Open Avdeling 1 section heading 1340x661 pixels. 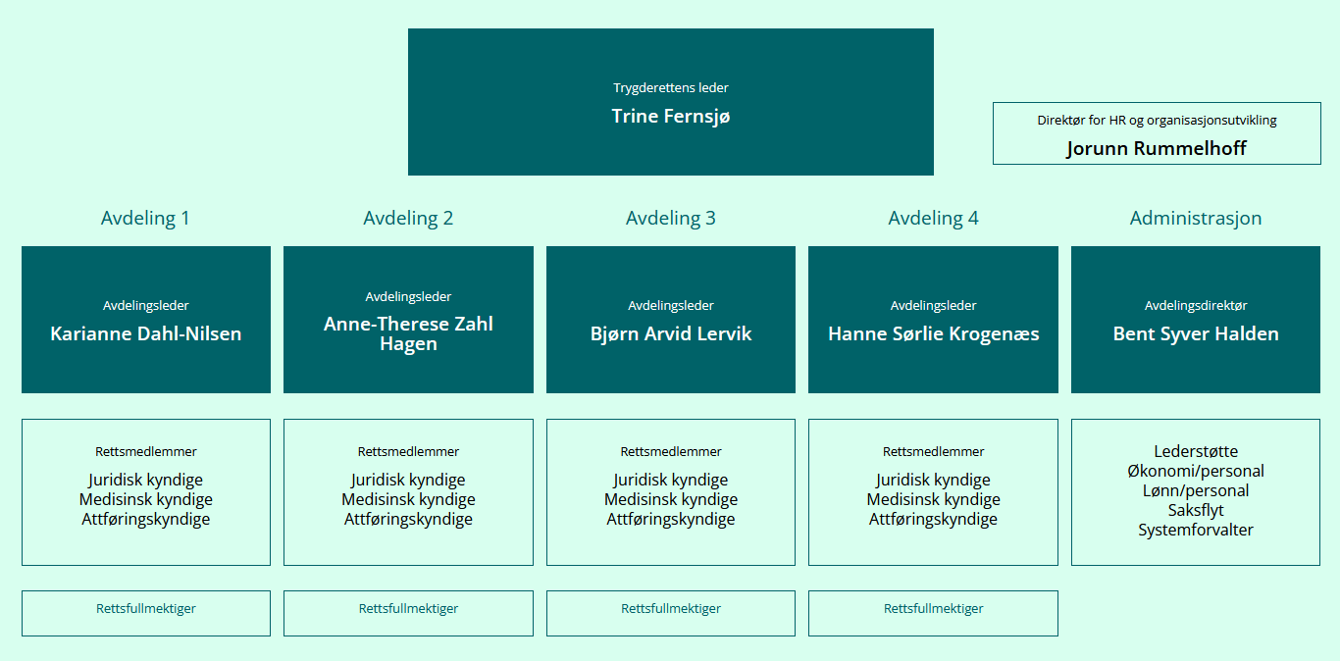click(145, 218)
